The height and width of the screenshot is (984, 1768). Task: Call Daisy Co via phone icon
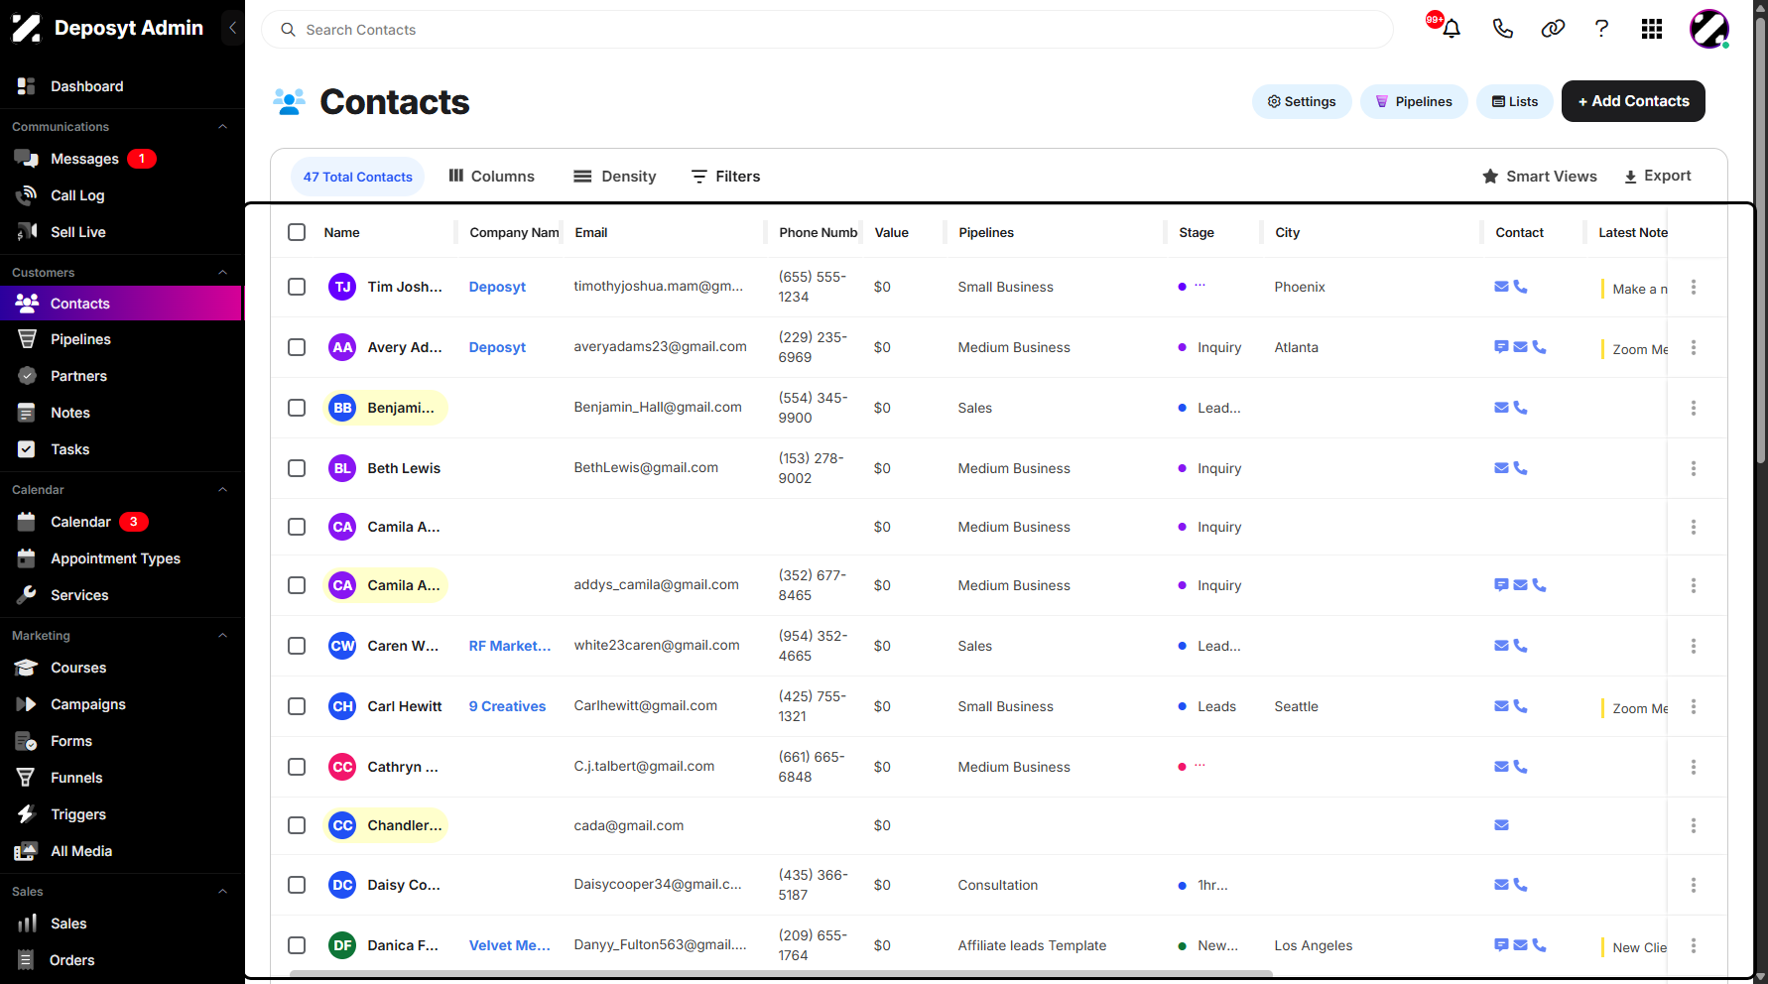(1520, 885)
